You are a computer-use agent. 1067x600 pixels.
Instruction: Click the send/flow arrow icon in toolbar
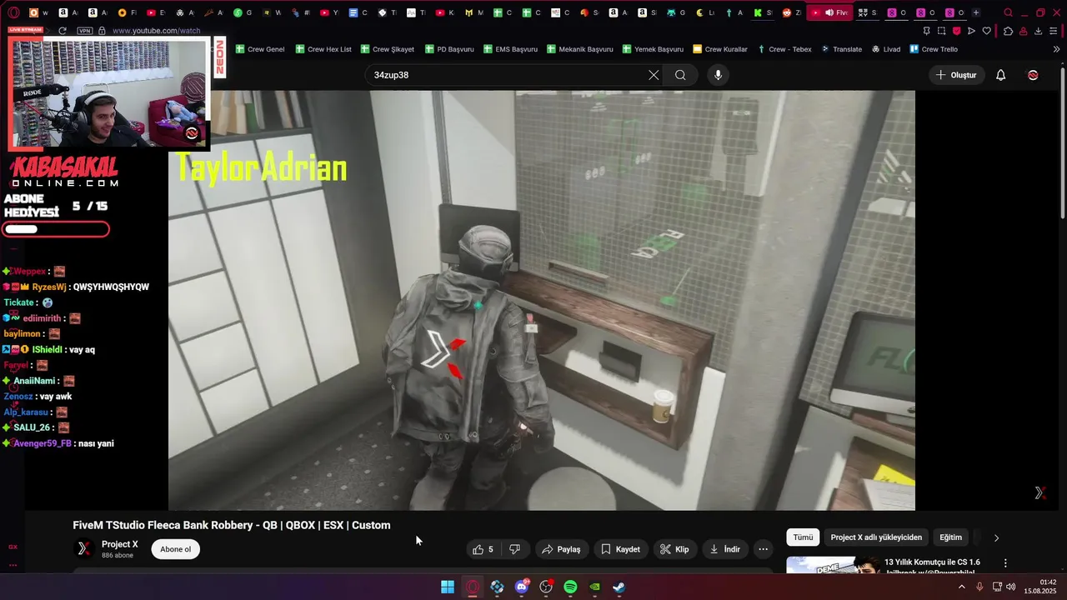coord(971,31)
